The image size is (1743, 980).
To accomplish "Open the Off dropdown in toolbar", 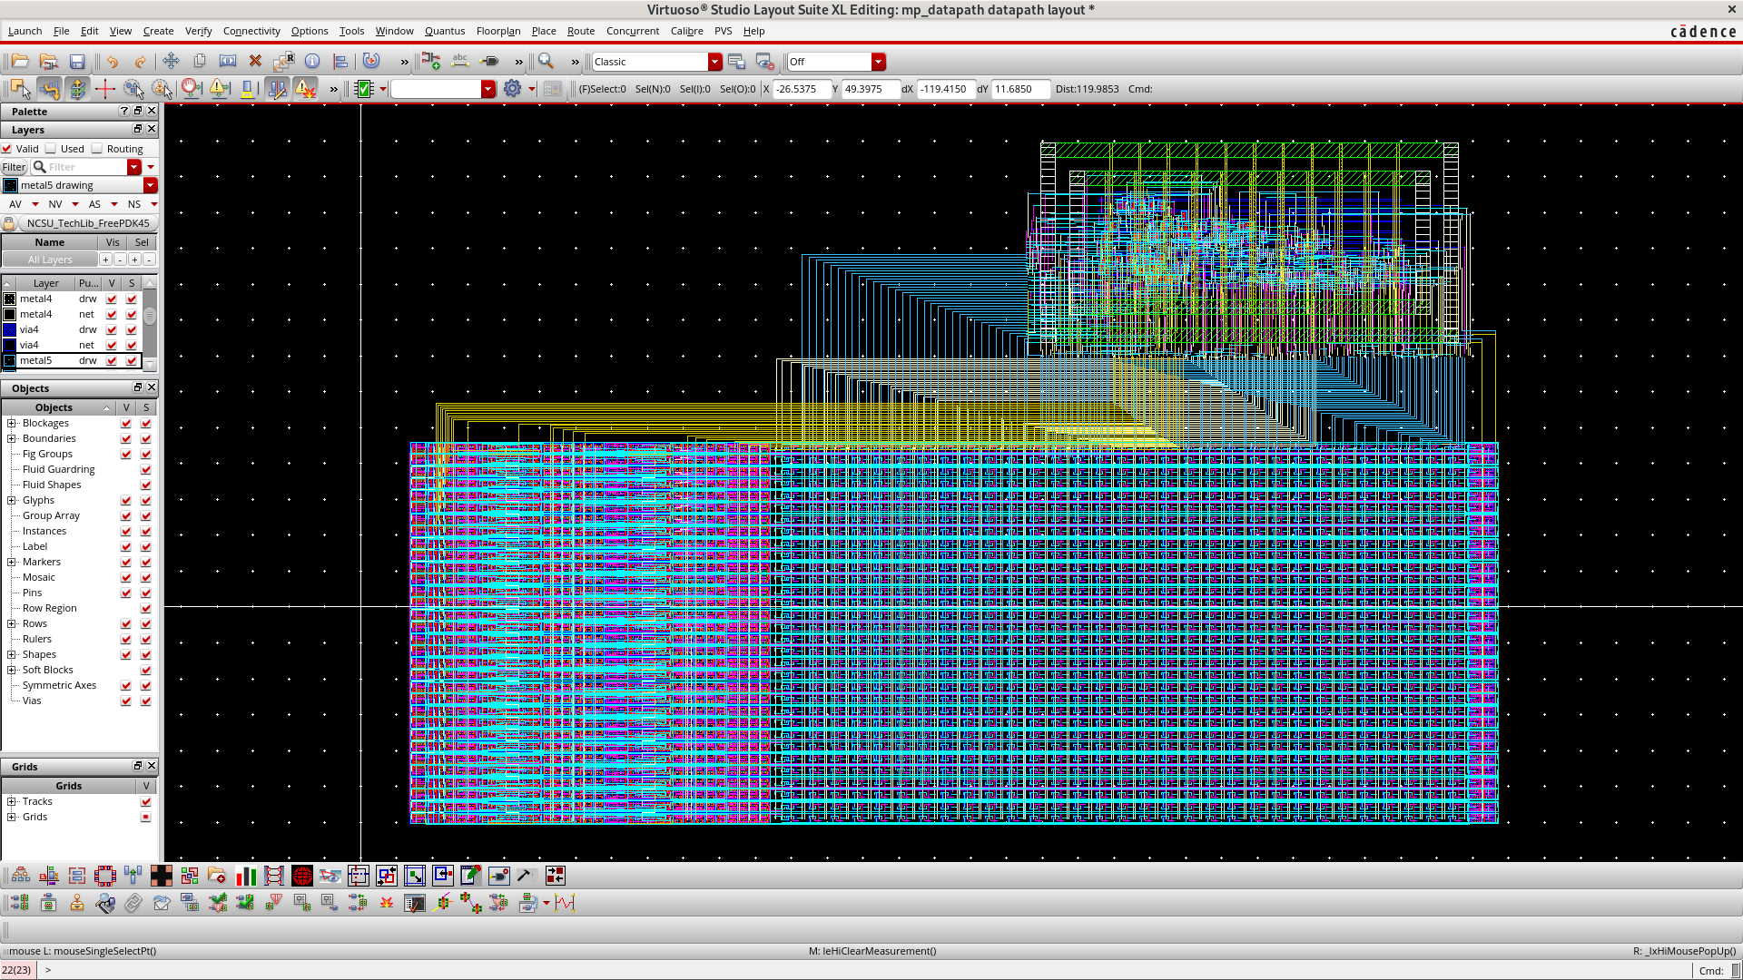I will point(878,62).
